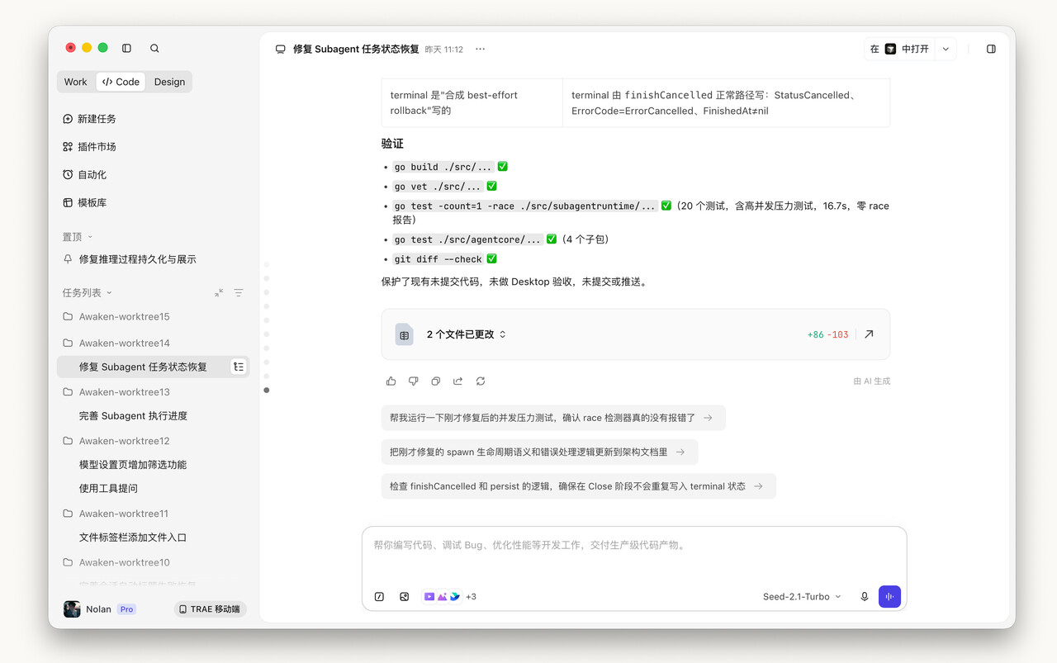Toggle the left sidebar panel icon
Viewport: 1057px width, 663px height.
coord(126,48)
